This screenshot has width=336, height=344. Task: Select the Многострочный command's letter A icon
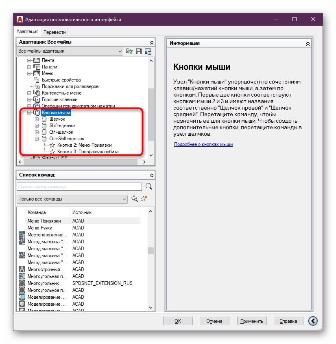coord(22,269)
